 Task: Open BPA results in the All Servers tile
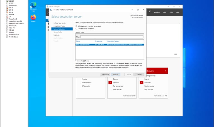tap(149, 89)
